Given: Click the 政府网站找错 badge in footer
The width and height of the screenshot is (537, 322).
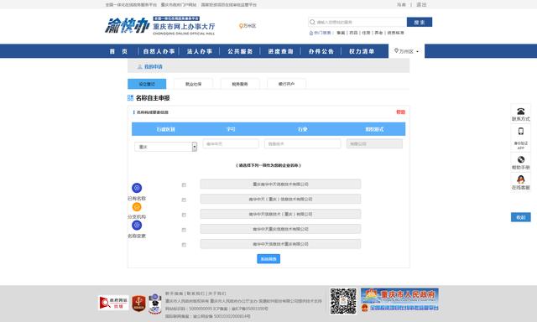Looking at the screenshot, I should tap(113, 303).
